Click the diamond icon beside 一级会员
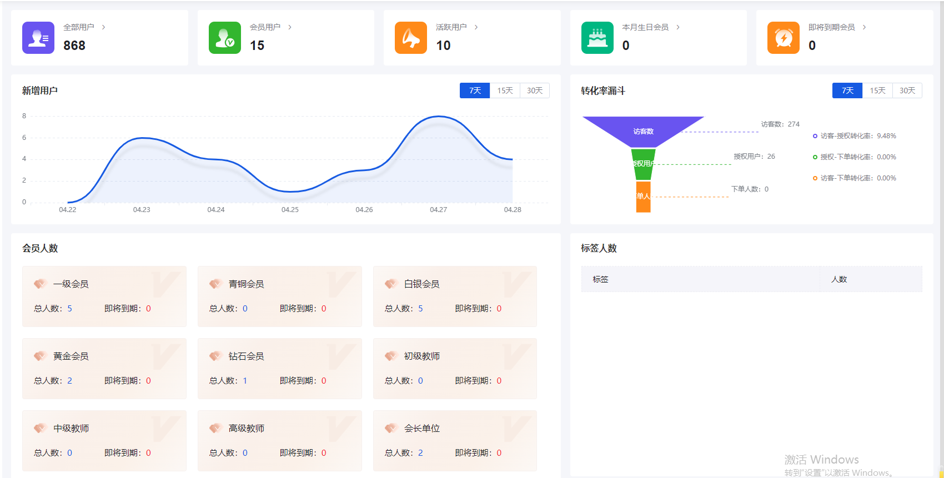 coord(40,284)
